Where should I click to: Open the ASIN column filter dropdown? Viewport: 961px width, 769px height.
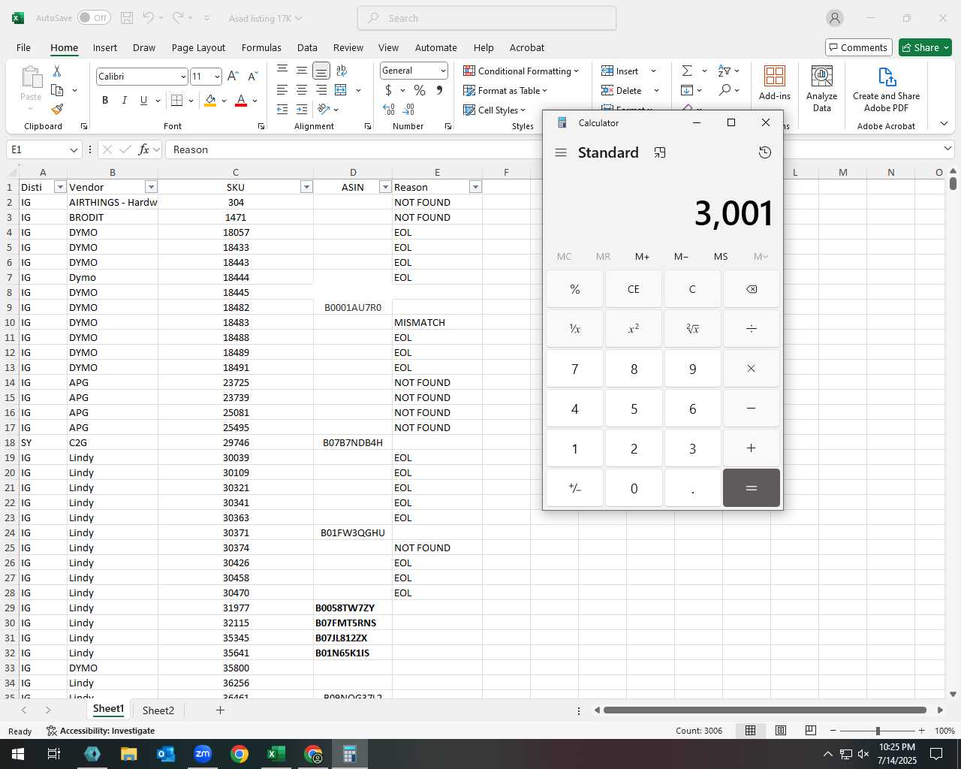[385, 187]
